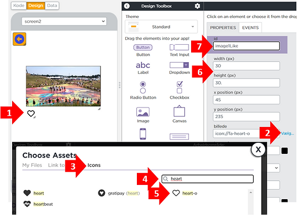Open the dropdown right of Choose Assets dialog
Viewport: 298px width, 215px height.
[x=273, y=168]
